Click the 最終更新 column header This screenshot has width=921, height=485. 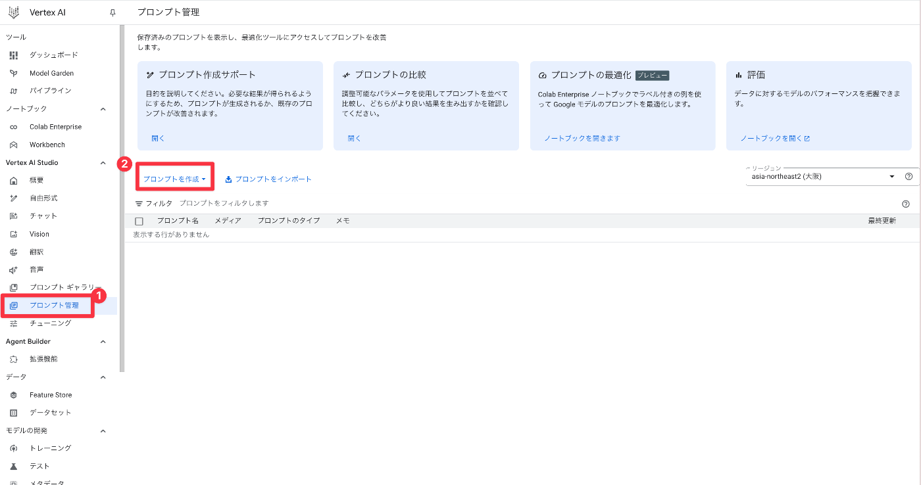(x=882, y=221)
